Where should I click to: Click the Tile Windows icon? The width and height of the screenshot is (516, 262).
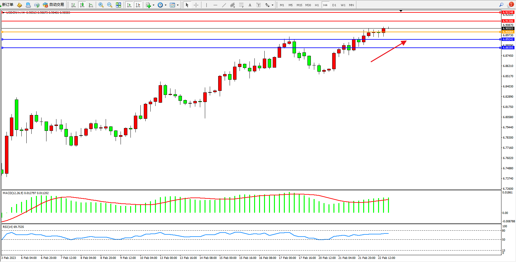click(x=118, y=5)
